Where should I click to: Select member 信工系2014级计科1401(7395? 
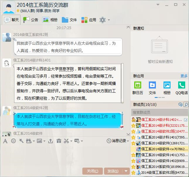(159, 137)
